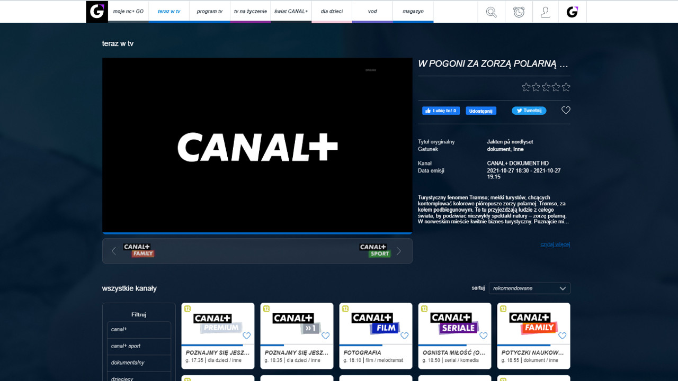This screenshot has height=381, width=678.
Task: Filter channels by dokumentalny
Action: tap(139, 363)
